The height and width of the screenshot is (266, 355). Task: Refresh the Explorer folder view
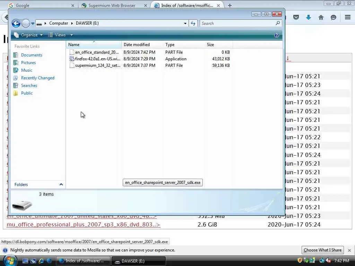[193, 24]
